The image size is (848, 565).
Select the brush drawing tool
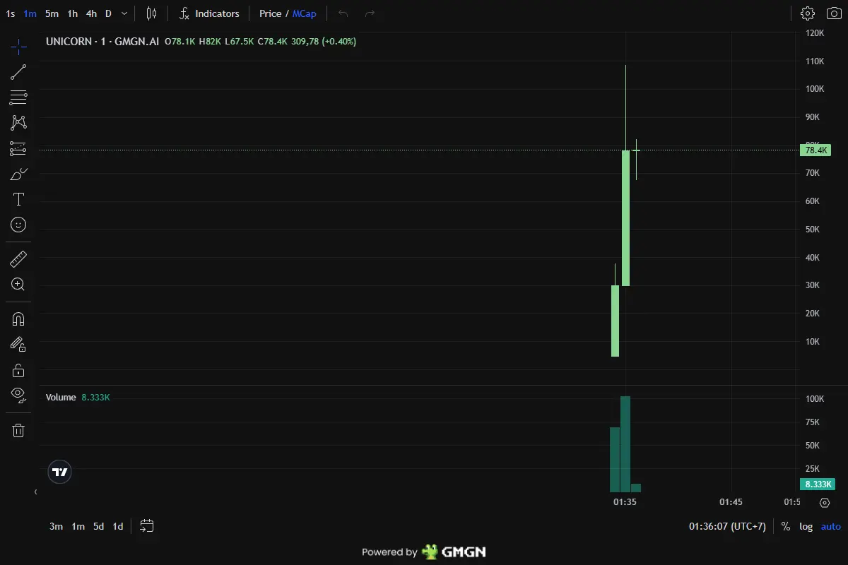pyautogui.click(x=18, y=174)
